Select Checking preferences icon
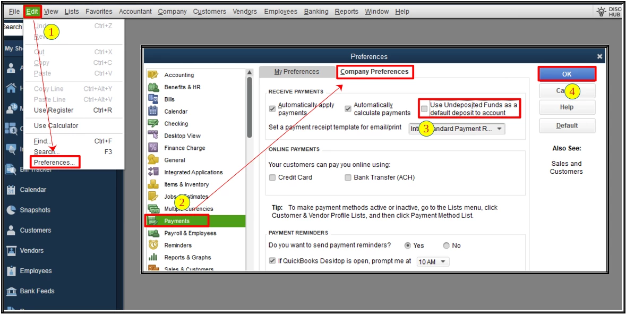Screen dimensions: 626x314 pyautogui.click(x=153, y=123)
